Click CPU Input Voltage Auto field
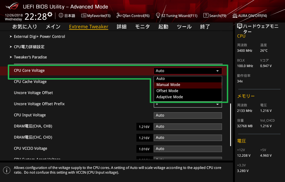Image resolution: width=285 pixels, height=182 pixels. [188, 115]
